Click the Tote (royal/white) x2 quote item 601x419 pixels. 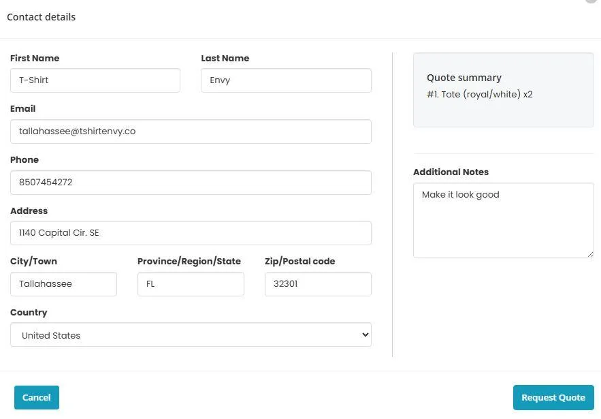coord(479,95)
